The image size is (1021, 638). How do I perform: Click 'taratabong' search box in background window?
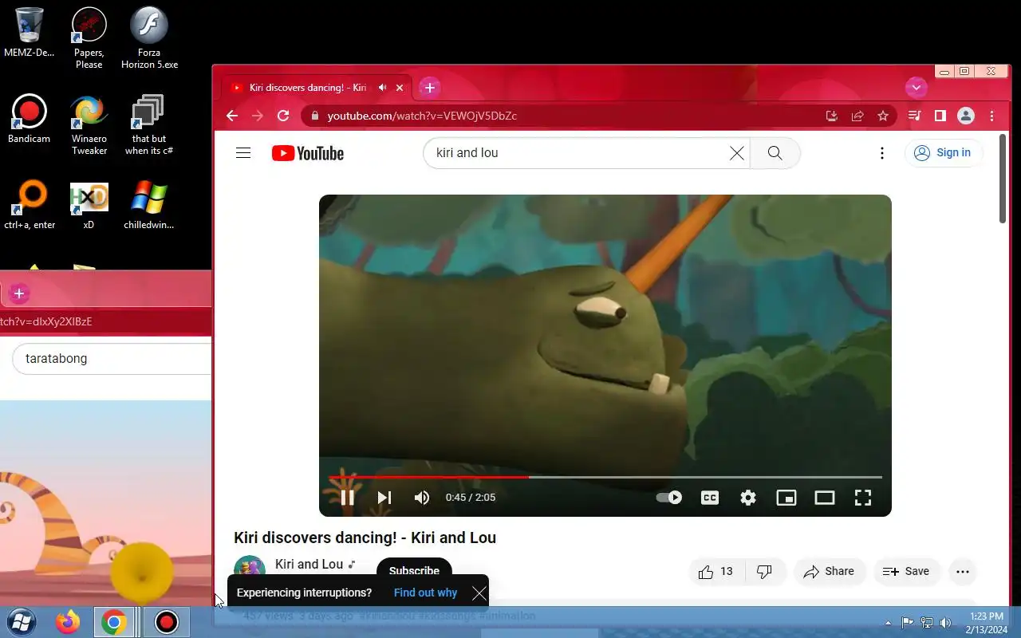[x=112, y=358]
